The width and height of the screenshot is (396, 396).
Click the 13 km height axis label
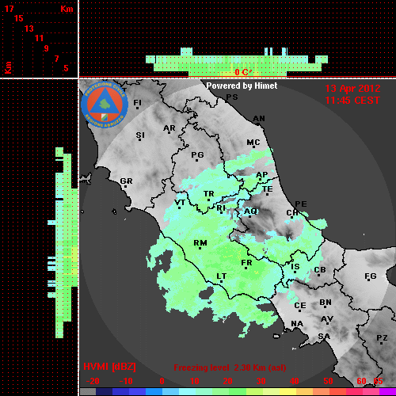coord(29,29)
